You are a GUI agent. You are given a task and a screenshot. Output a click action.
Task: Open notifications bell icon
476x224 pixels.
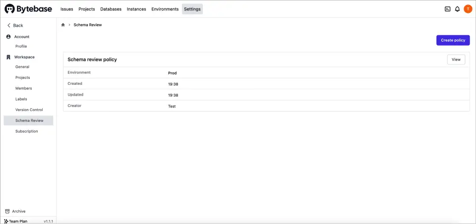(457, 9)
